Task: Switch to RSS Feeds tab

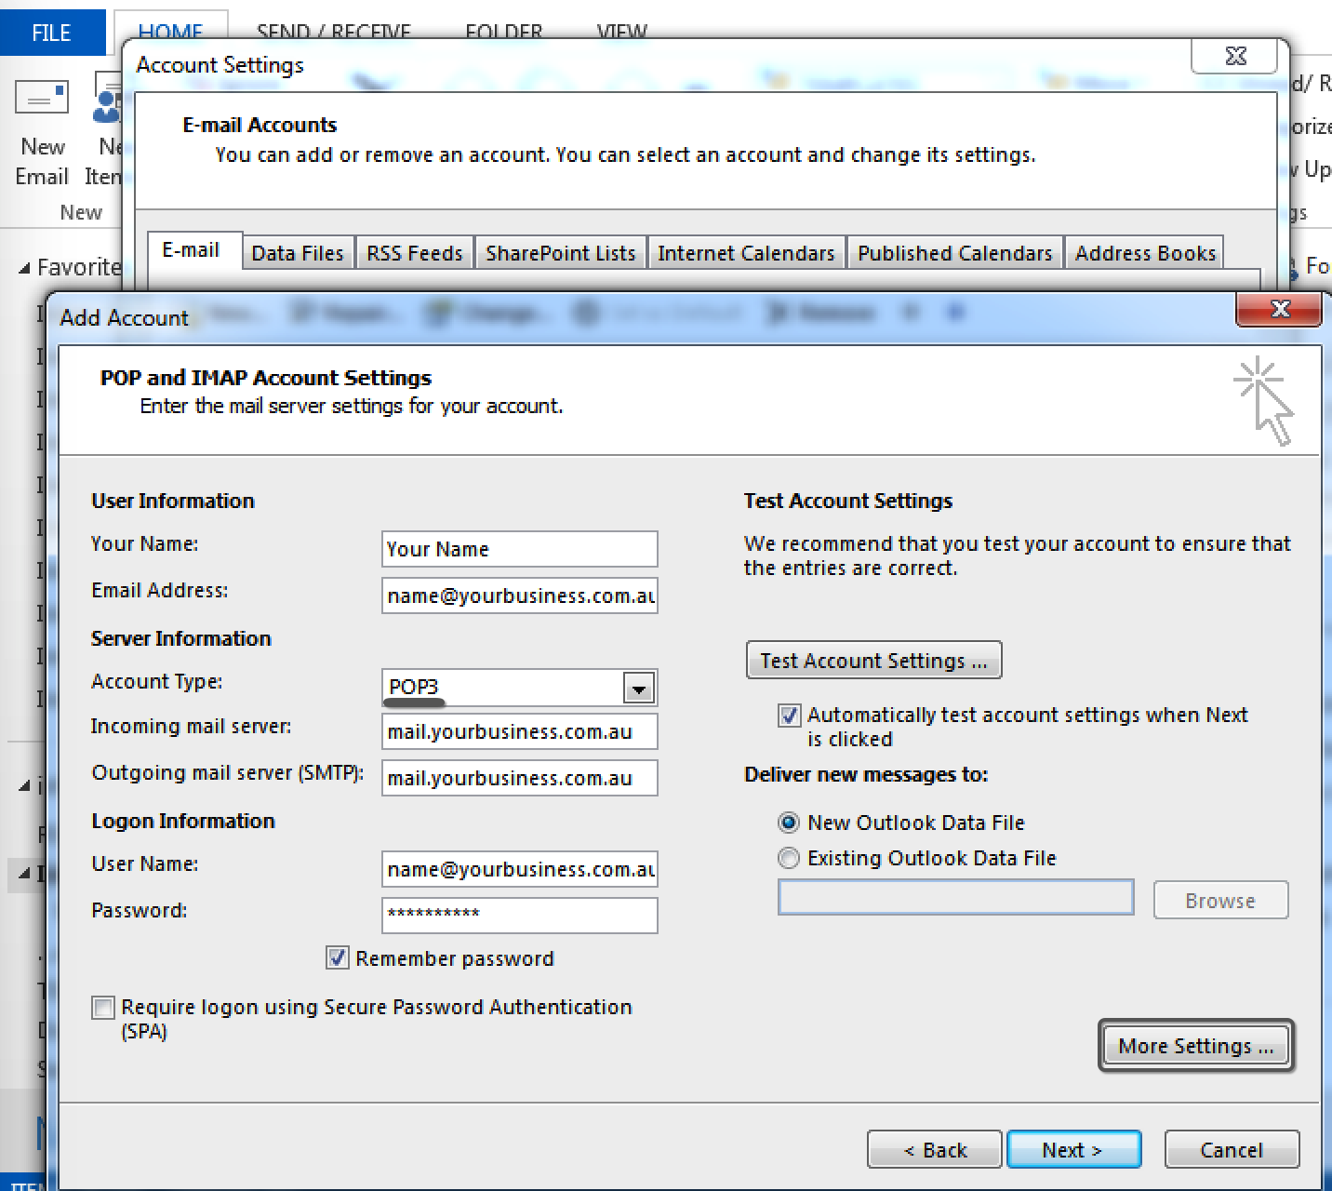Action: point(415,253)
